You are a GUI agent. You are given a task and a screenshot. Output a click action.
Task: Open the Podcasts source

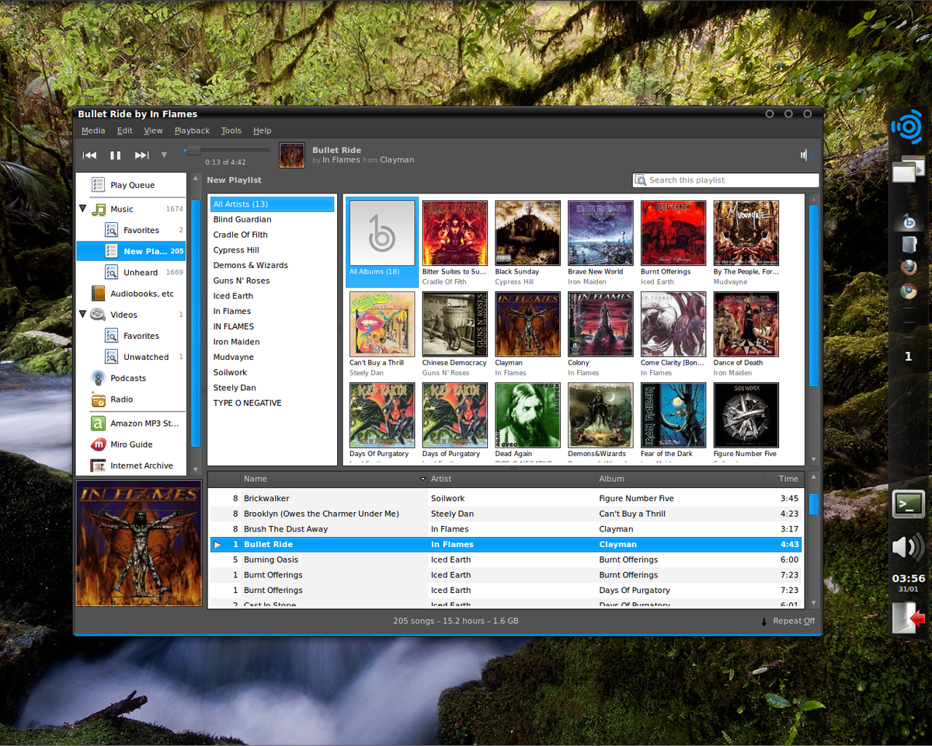[127, 378]
